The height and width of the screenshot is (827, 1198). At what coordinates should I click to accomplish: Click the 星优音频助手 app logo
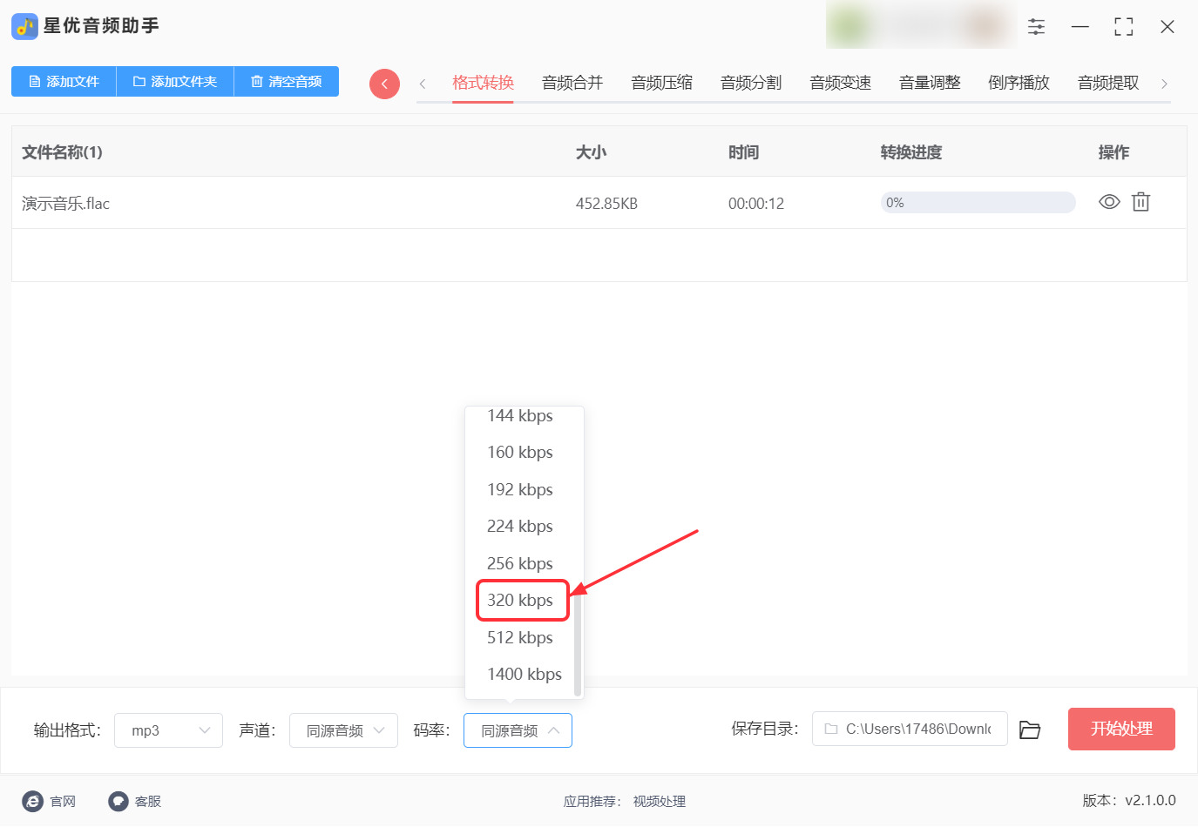pos(24,26)
